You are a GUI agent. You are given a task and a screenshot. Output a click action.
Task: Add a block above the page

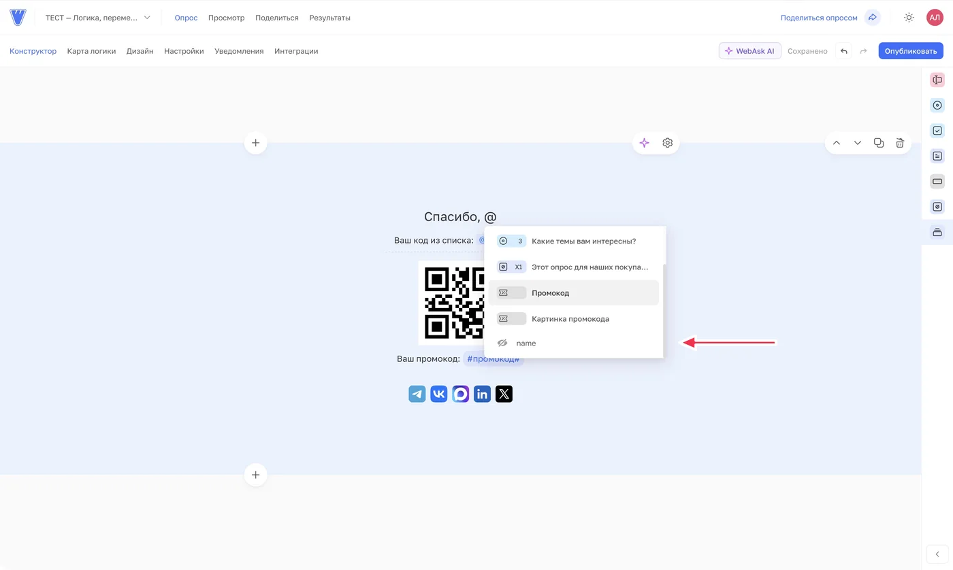[255, 143]
